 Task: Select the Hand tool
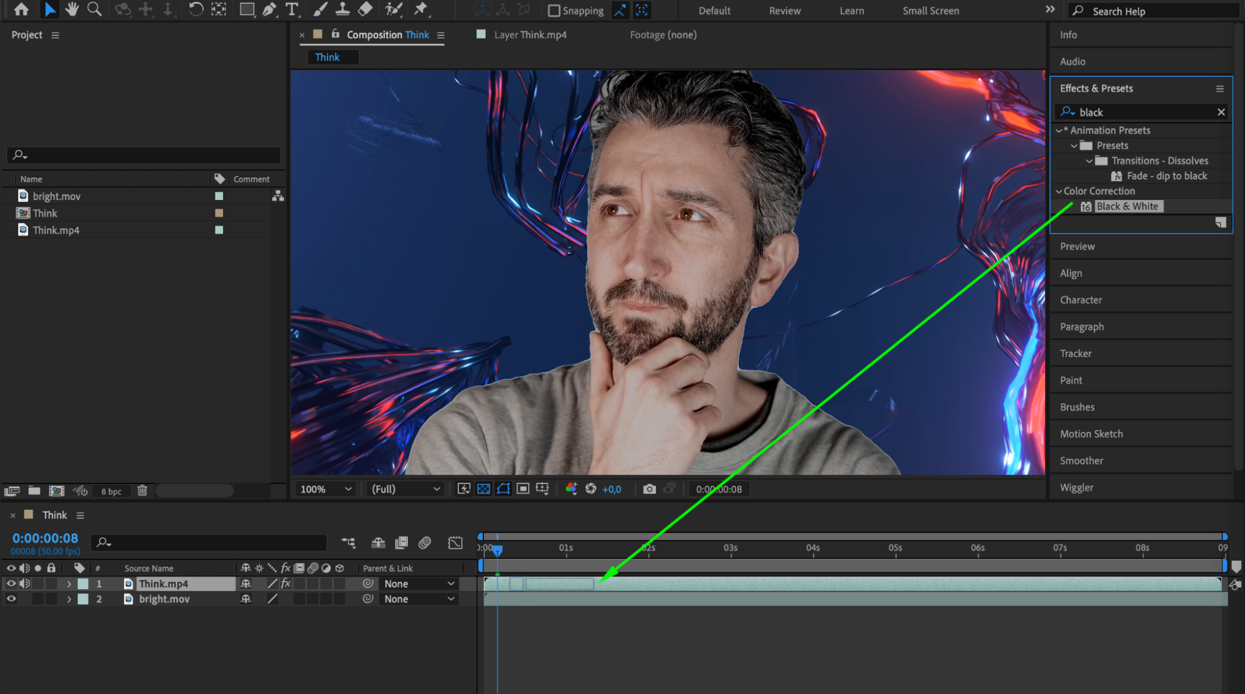(72, 9)
